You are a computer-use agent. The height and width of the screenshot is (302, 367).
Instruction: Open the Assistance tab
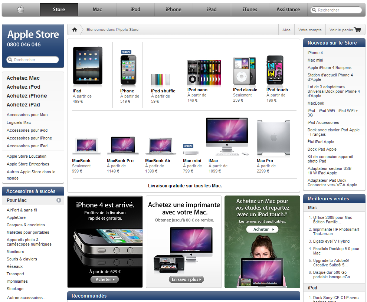[x=288, y=10]
